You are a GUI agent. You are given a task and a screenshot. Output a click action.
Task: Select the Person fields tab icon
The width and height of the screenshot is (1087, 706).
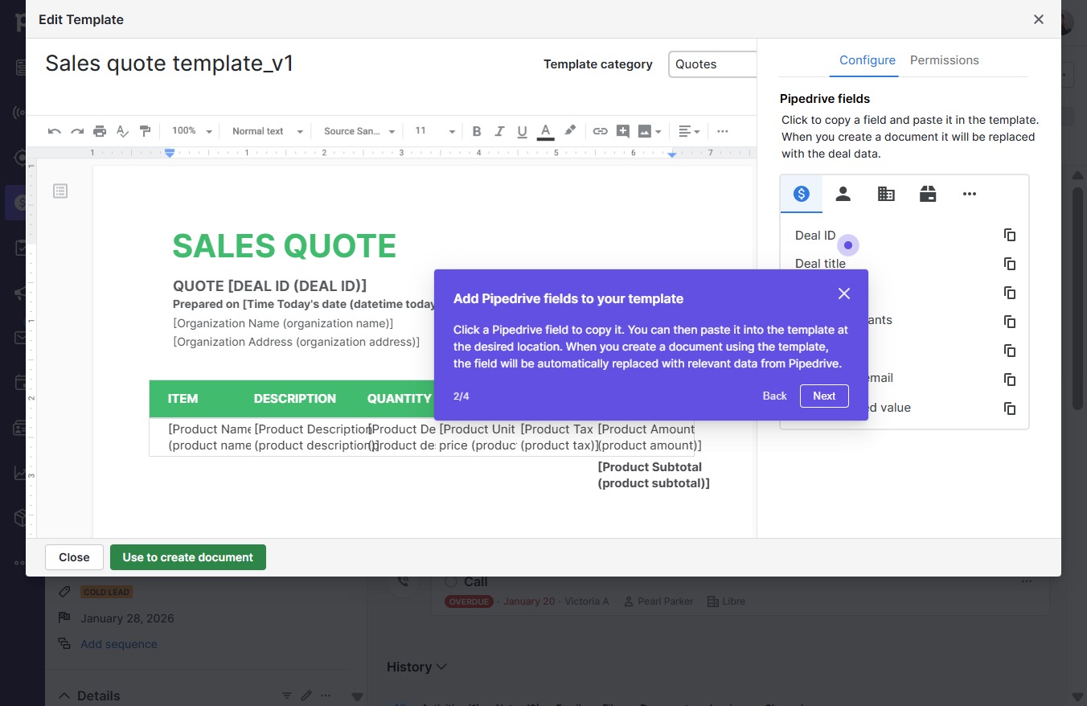pyautogui.click(x=843, y=194)
